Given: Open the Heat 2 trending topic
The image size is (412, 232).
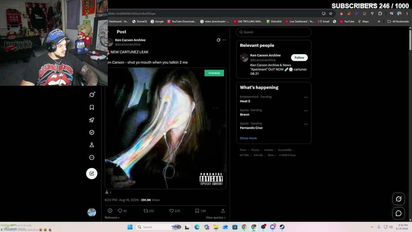Looking at the screenshot, I should (245, 101).
